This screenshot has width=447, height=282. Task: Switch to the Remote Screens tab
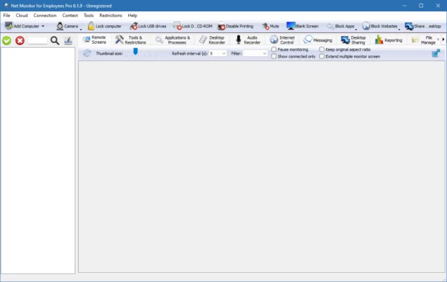(94, 39)
